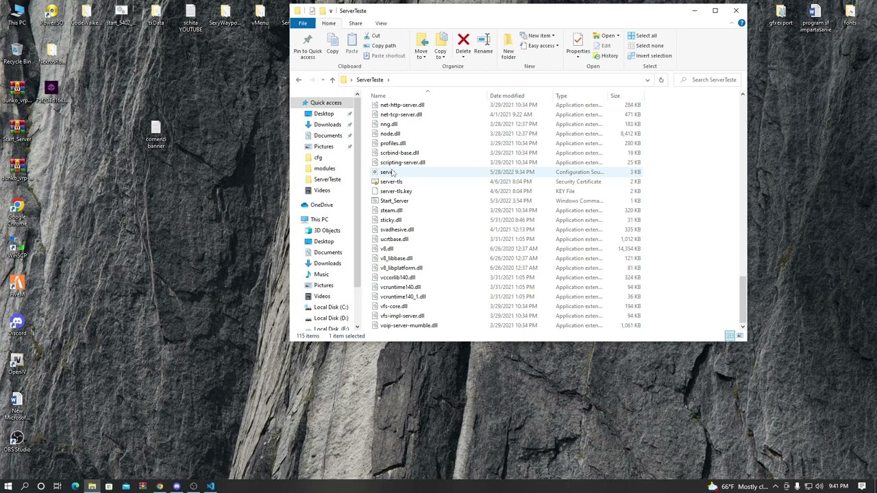
Task: Open Properties of the selected item
Action: 578,44
